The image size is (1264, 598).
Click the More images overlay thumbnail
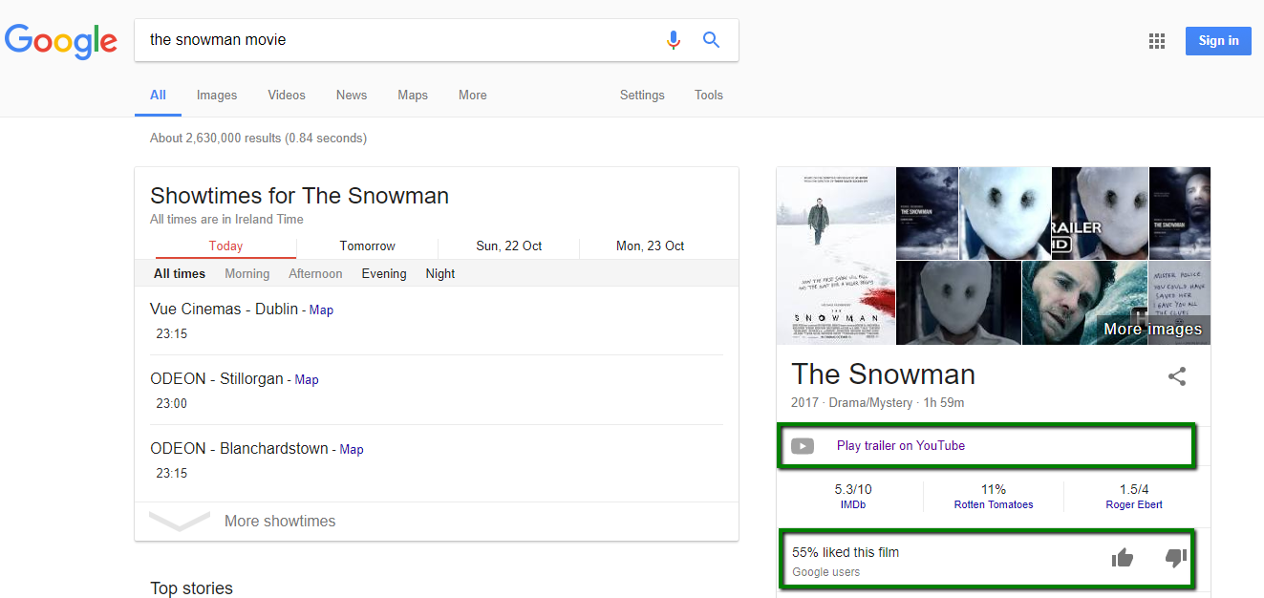[1152, 327]
